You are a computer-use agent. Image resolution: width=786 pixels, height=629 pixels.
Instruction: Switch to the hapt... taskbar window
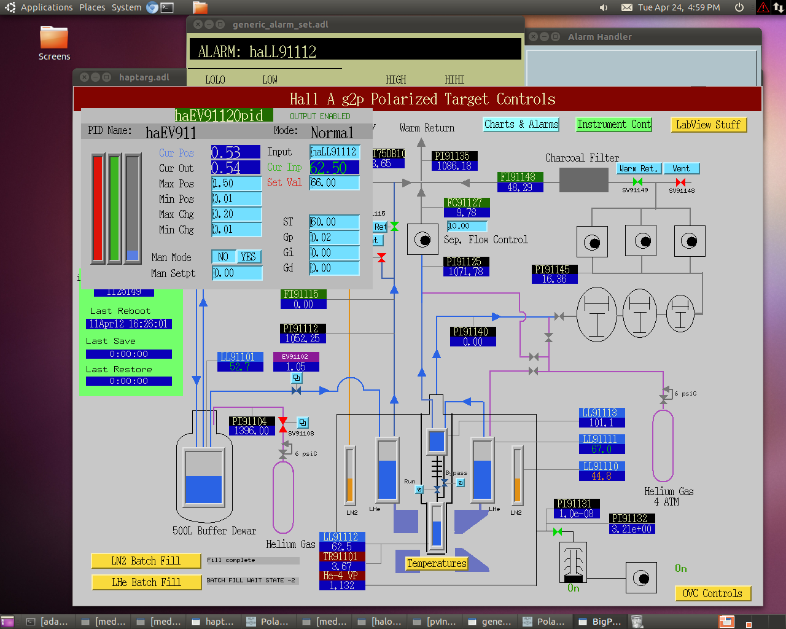pyautogui.click(x=213, y=622)
